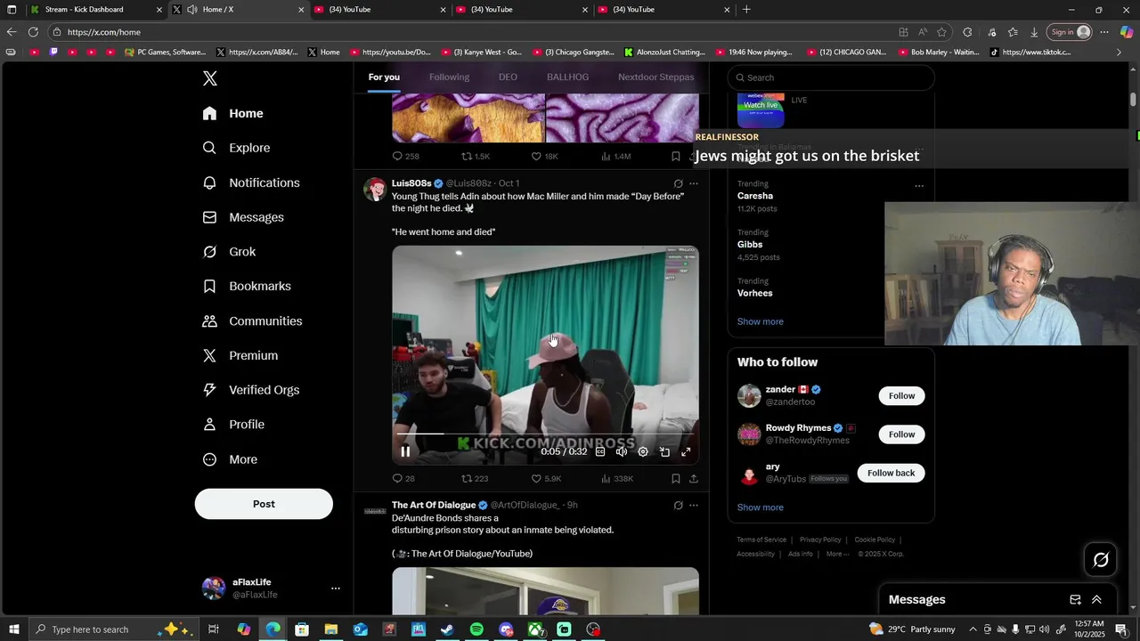
Task: Open more options on Luis808s post
Action: 694,183
